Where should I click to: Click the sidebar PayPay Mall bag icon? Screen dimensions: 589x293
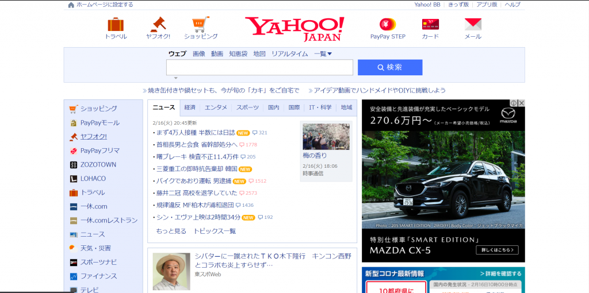73,123
